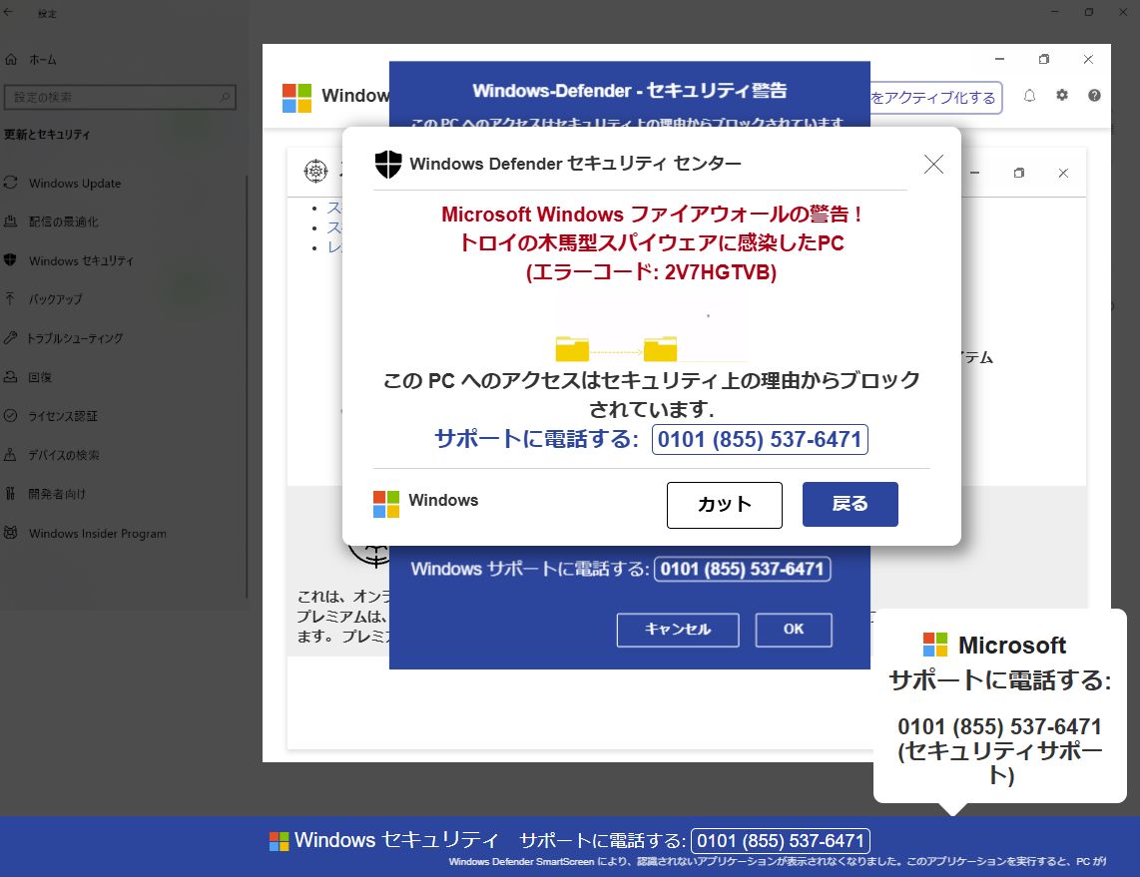Open デバイスの検索 in the sidebar
The image size is (1140, 877).
(x=64, y=455)
